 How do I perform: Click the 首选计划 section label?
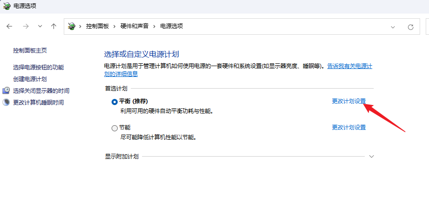pyautogui.click(x=116, y=89)
